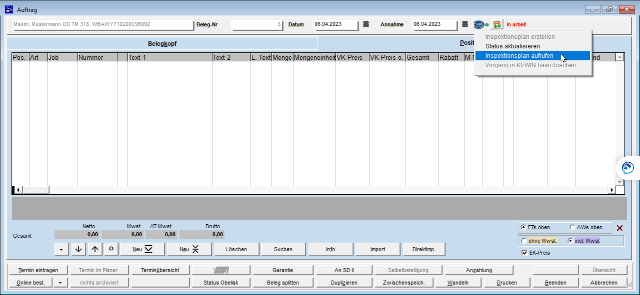Viewport: 640px width, 295px height.
Task: Select ETs oben radio option
Action: [523, 227]
